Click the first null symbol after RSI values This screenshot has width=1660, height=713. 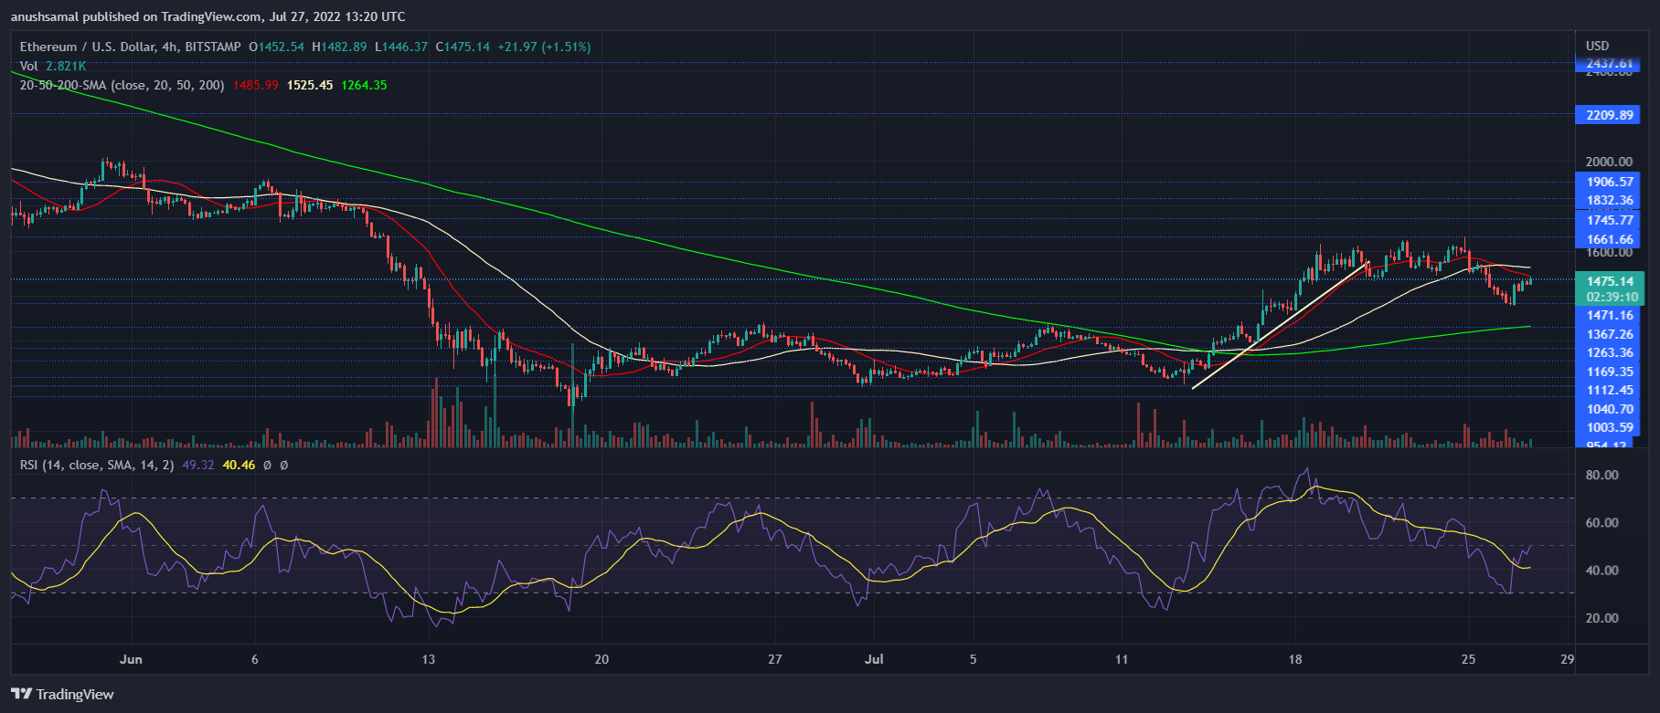pos(267,465)
